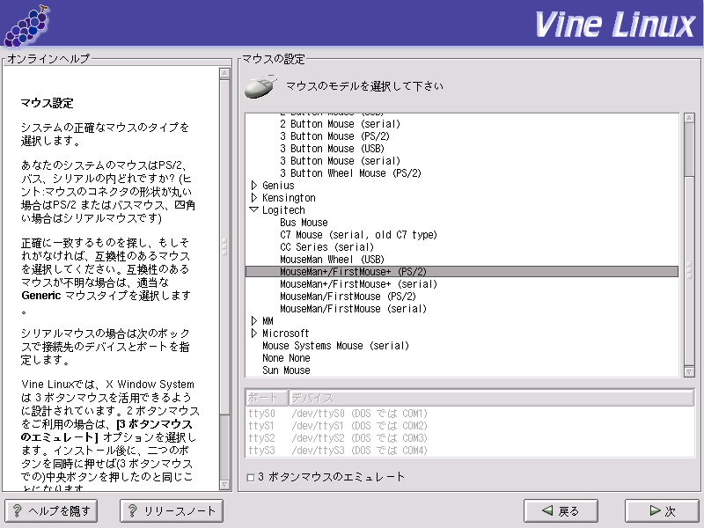Enable the 3 ボタンマウスのエミュレート checkbox

coord(251,477)
